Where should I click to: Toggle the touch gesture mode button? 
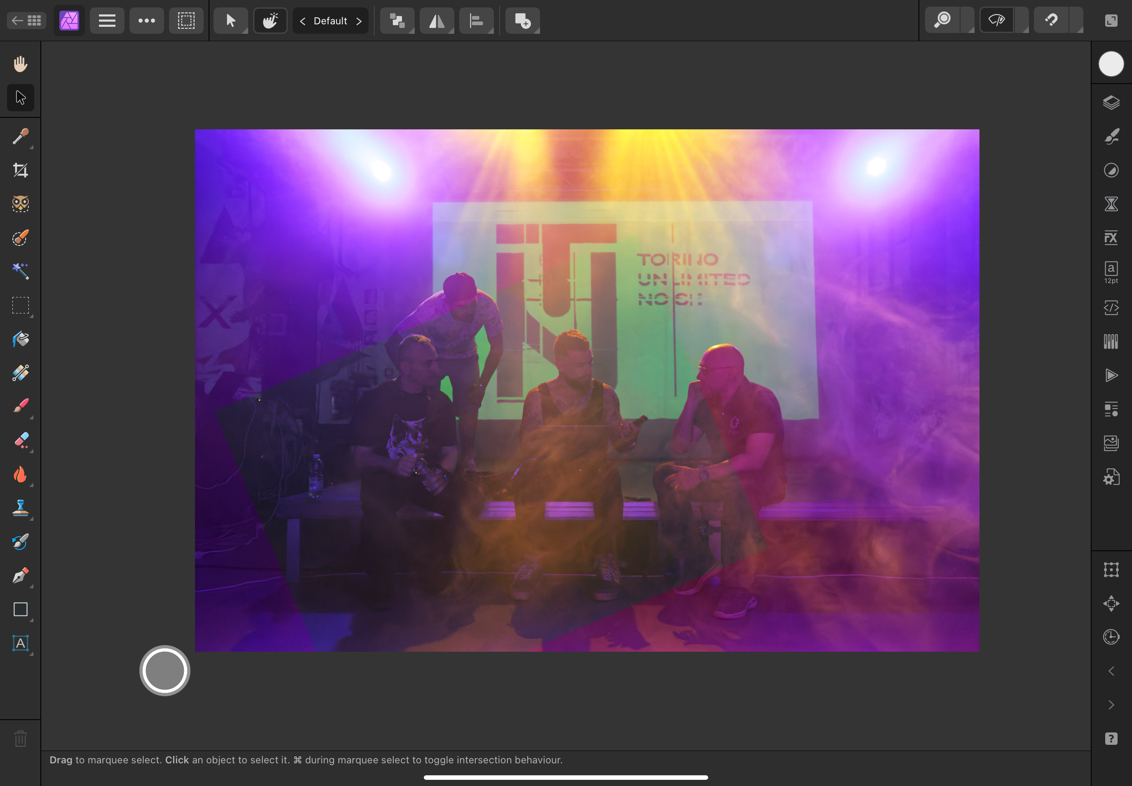(270, 21)
